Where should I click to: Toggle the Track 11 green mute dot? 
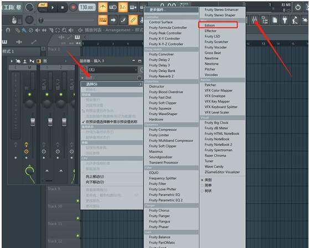coord(78,219)
